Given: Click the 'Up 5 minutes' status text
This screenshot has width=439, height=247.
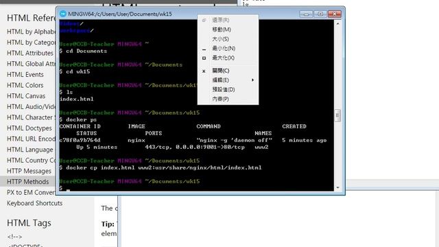Looking at the screenshot, I should (x=97, y=147).
